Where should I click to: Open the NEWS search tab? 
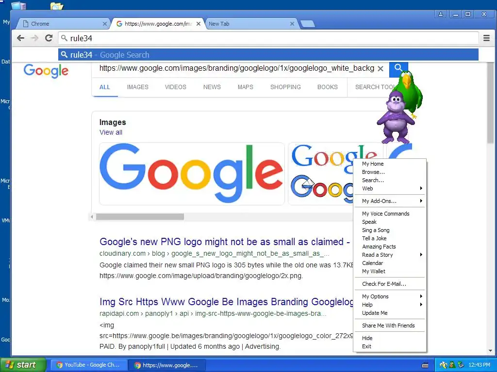(212, 87)
